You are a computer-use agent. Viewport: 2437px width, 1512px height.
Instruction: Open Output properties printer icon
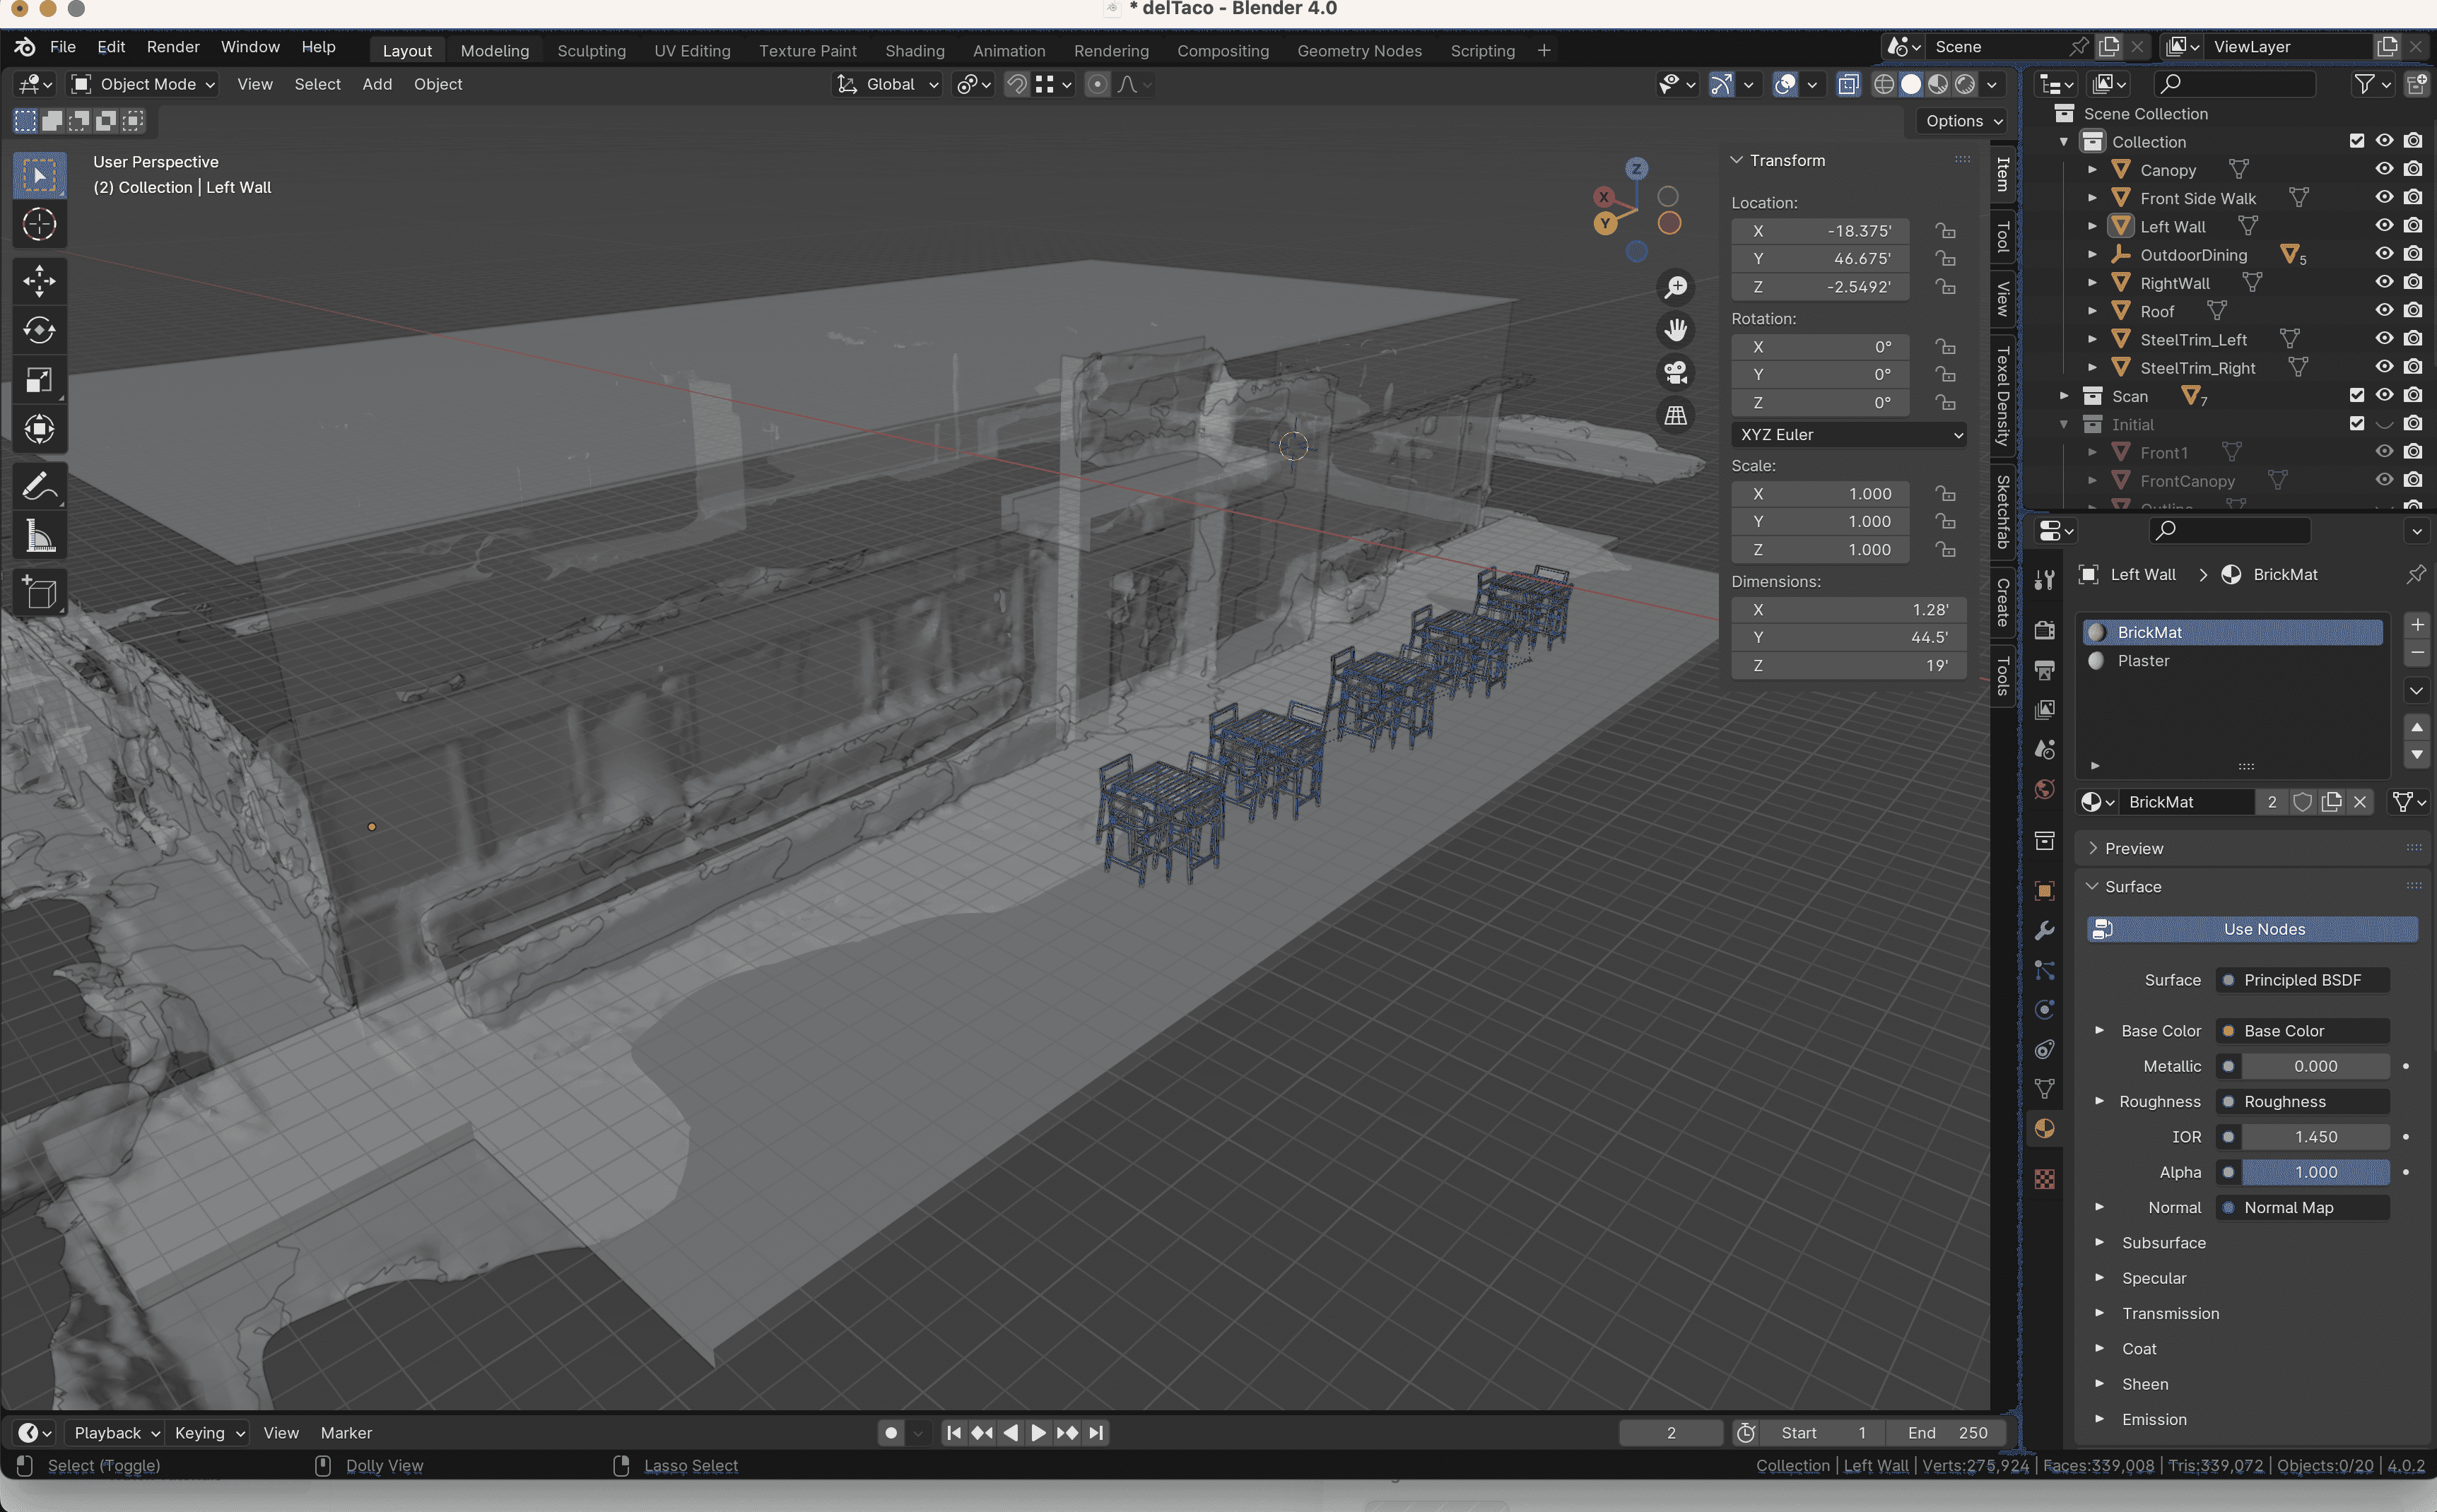click(2045, 670)
